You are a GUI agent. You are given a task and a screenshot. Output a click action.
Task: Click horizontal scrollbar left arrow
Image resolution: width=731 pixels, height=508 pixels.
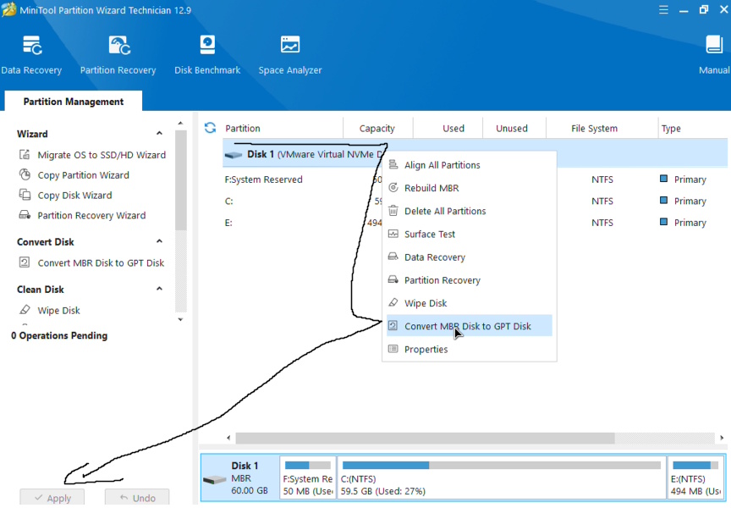click(x=228, y=438)
